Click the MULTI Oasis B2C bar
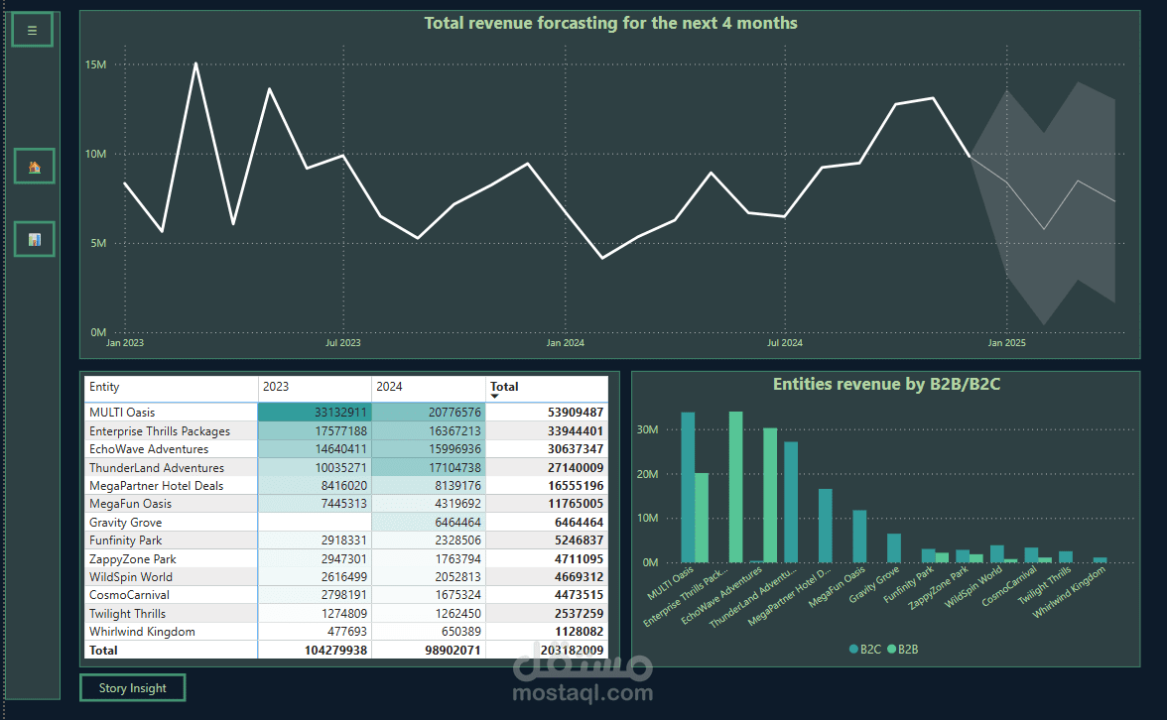 [688, 487]
